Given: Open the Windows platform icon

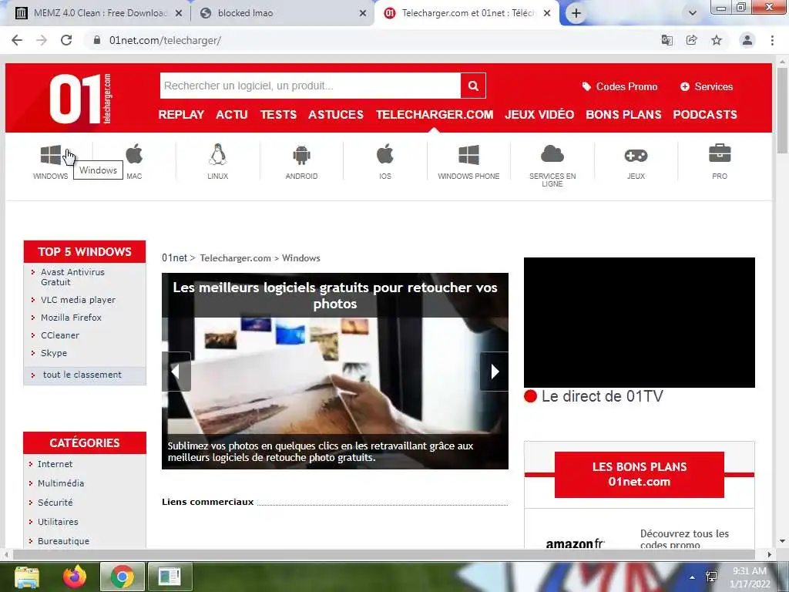Looking at the screenshot, I should click(x=51, y=155).
